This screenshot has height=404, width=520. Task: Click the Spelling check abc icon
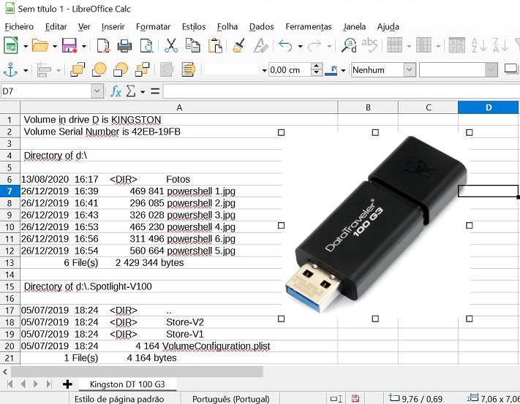click(x=369, y=46)
